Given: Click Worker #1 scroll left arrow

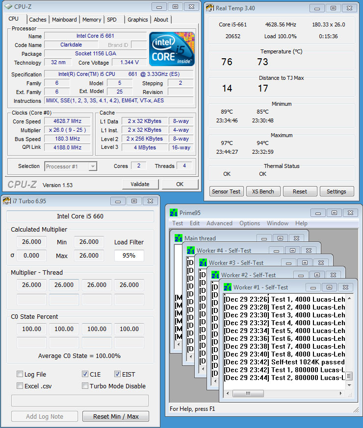Looking at the screenshot, I should [x=228, y=393].
